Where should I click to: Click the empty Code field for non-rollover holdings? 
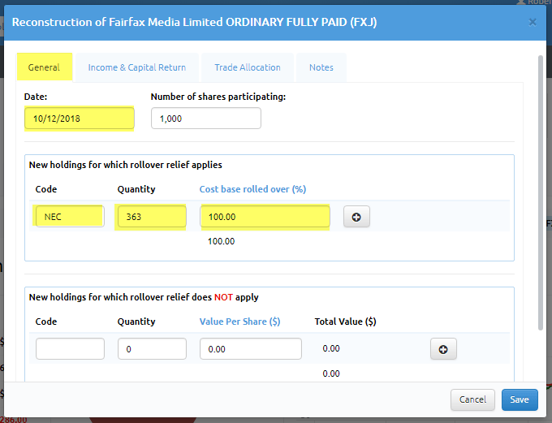tap(70, 348)
